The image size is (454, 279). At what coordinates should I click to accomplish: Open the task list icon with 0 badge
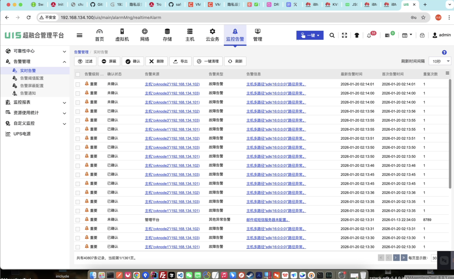tap(387, 35)
